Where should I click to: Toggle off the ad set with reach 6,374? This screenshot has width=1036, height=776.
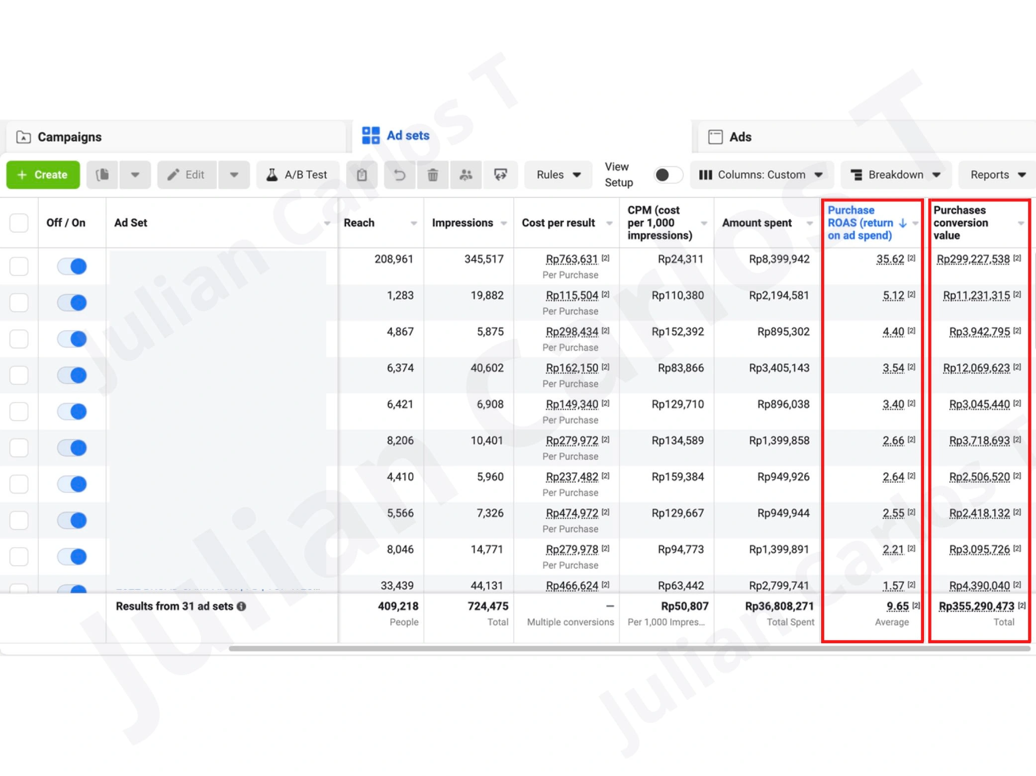pyautogui.click(x=72, y=375)
